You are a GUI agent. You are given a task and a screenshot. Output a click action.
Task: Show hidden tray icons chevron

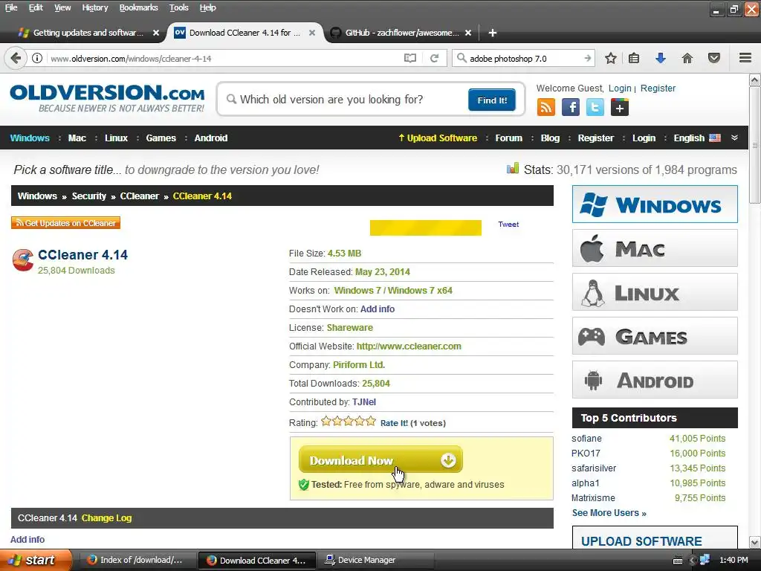[x=693, y=560]
